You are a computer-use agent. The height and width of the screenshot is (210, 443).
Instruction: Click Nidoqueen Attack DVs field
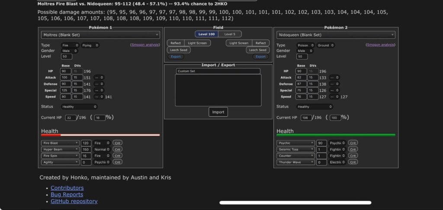(x=313, y=78)
